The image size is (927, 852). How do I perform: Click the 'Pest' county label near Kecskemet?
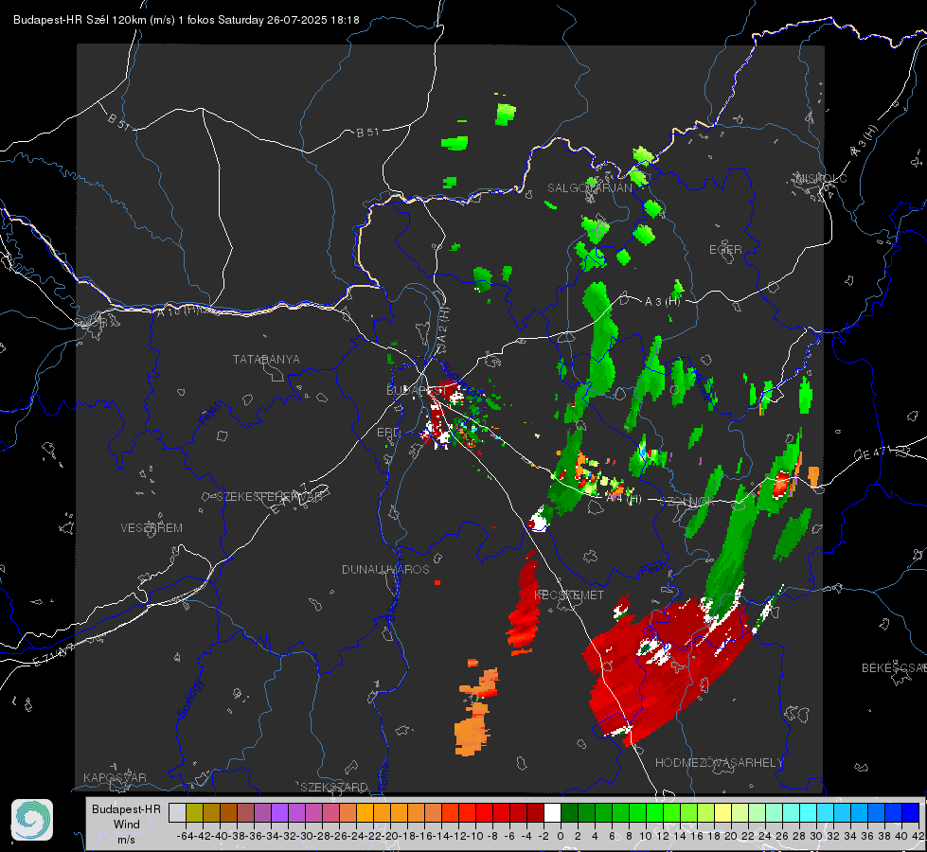click(x=651, y=569)
